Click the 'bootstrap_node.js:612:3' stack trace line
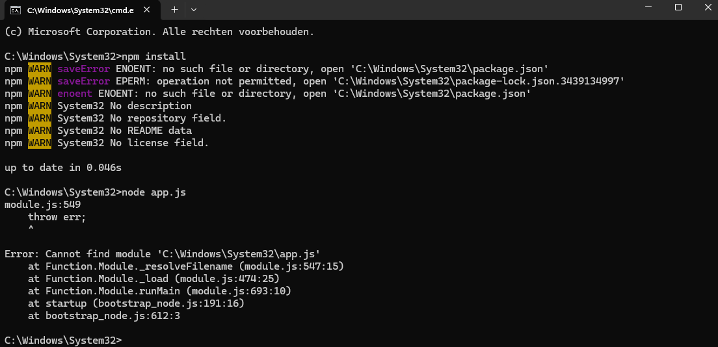The image size is (718, 347). [104, 316]
